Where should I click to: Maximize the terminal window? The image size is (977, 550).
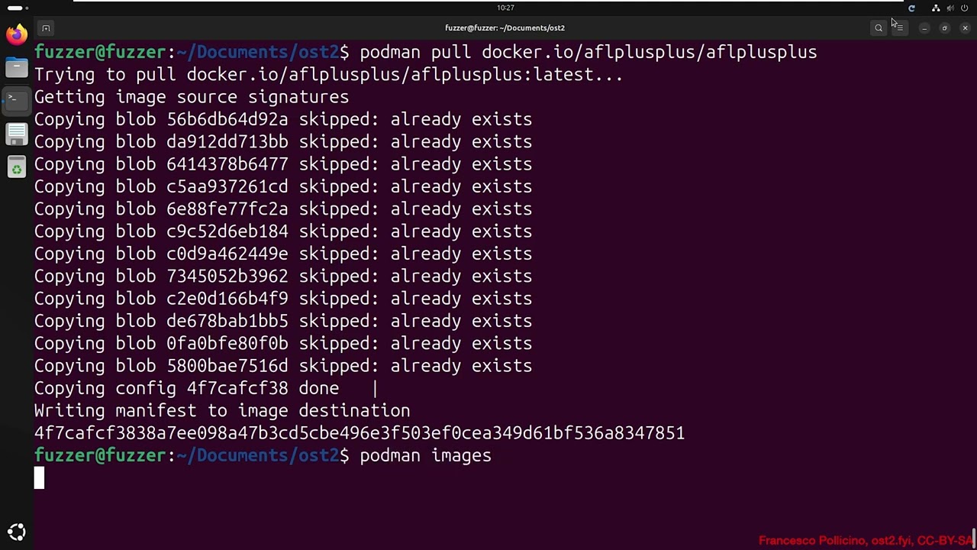(x=944, y=28)
